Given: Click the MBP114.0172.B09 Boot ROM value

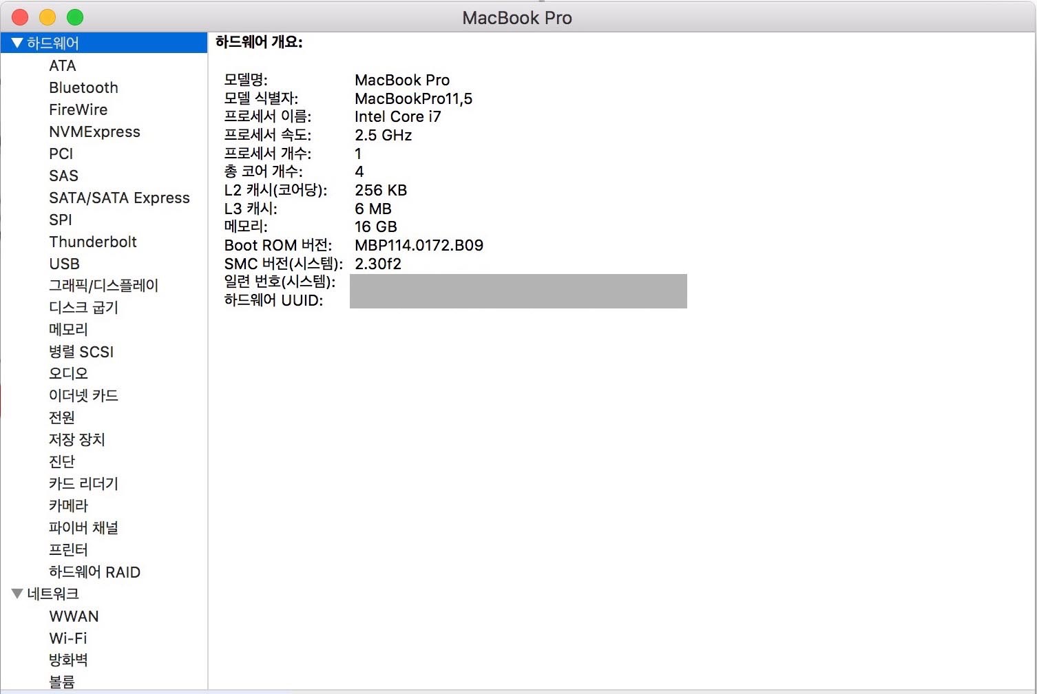Looking at the screenshot, I should click(419, 245).
